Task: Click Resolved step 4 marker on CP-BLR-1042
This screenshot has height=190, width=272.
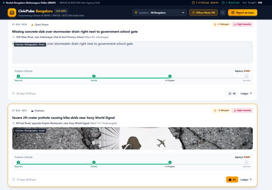Action: click(246, 162)
